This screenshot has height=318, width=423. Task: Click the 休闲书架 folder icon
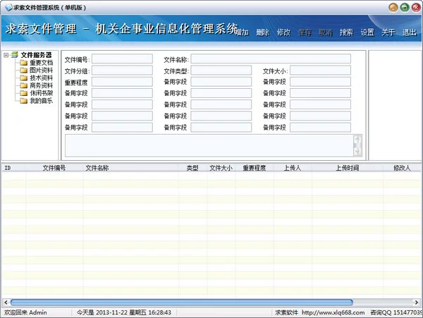click(24, 93)
